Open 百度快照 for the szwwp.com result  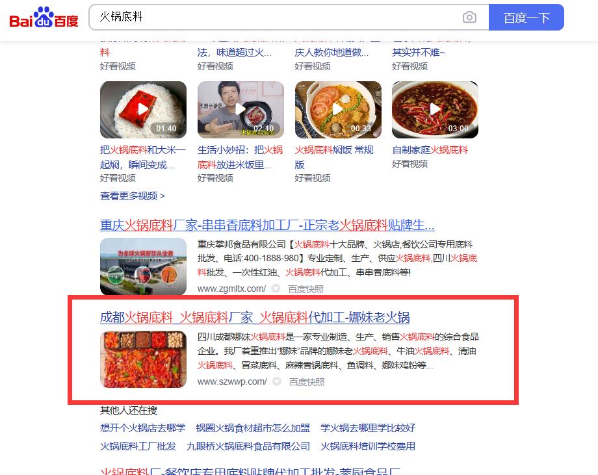307,381
